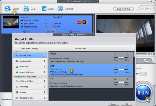
Task: Click the Check for Update button
Action: [123, 9]
